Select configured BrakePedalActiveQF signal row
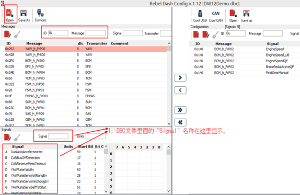Image resolution: width=300 pixels, height=195 pixels. coord(245,67)
